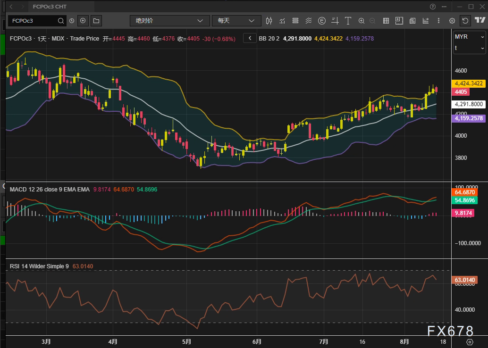Open the data table grid icon

tap(386, 21)
